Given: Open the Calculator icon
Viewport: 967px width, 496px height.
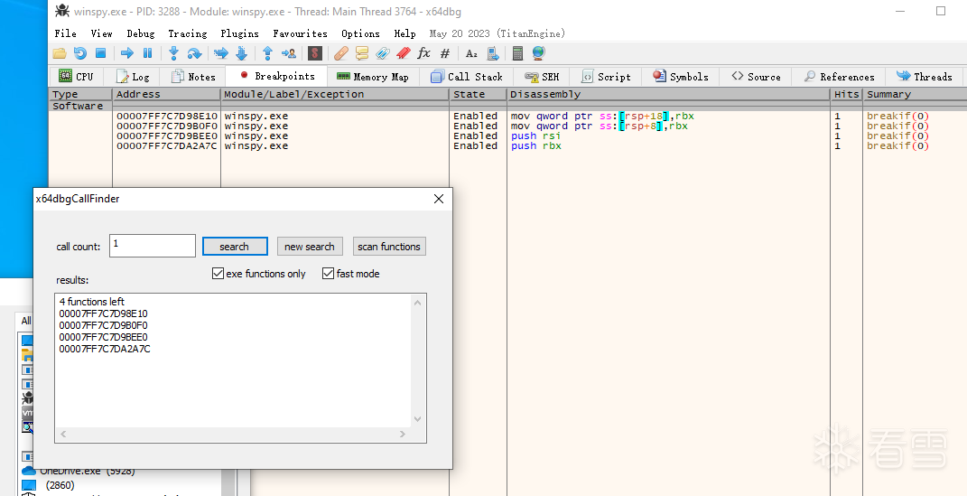Looking at the screenshot, I should [518, 53].
